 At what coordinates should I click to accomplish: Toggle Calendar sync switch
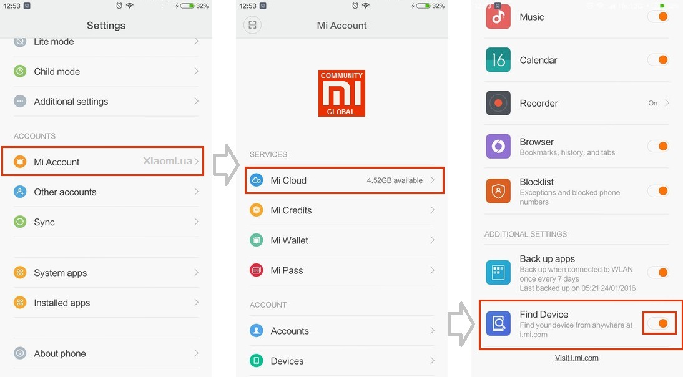(658, 60)
